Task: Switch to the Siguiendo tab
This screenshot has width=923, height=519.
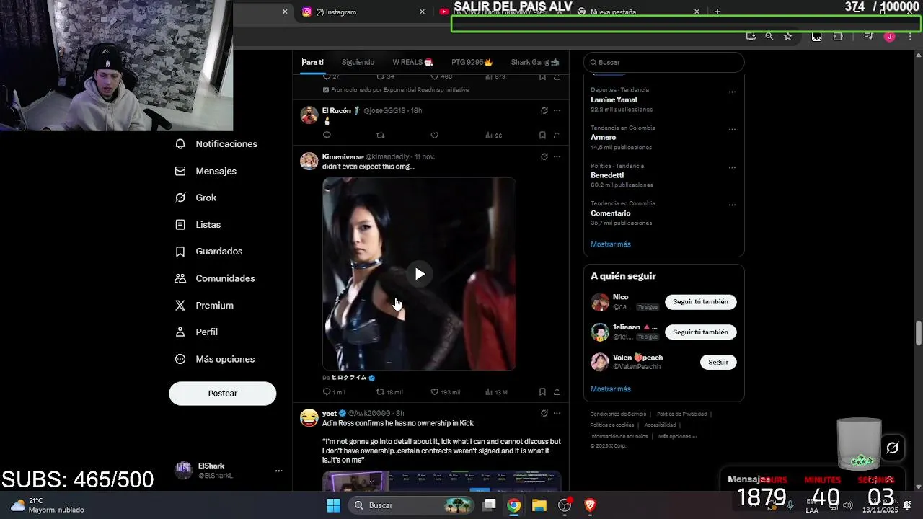Action: pos(358,62)
